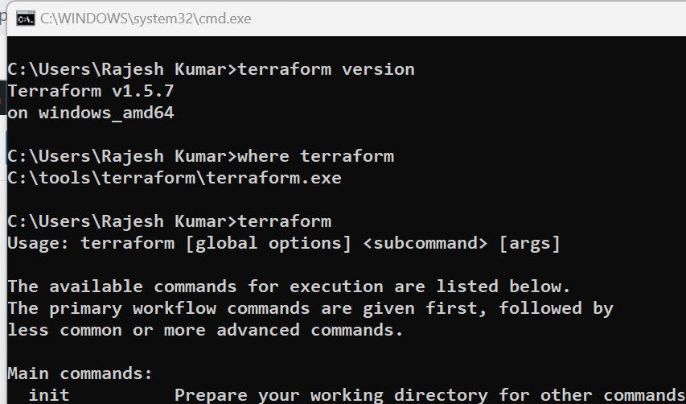Click "[args]" at end of usage line
Viewport: 686px width, 404px height.
(x=529, y=243)
